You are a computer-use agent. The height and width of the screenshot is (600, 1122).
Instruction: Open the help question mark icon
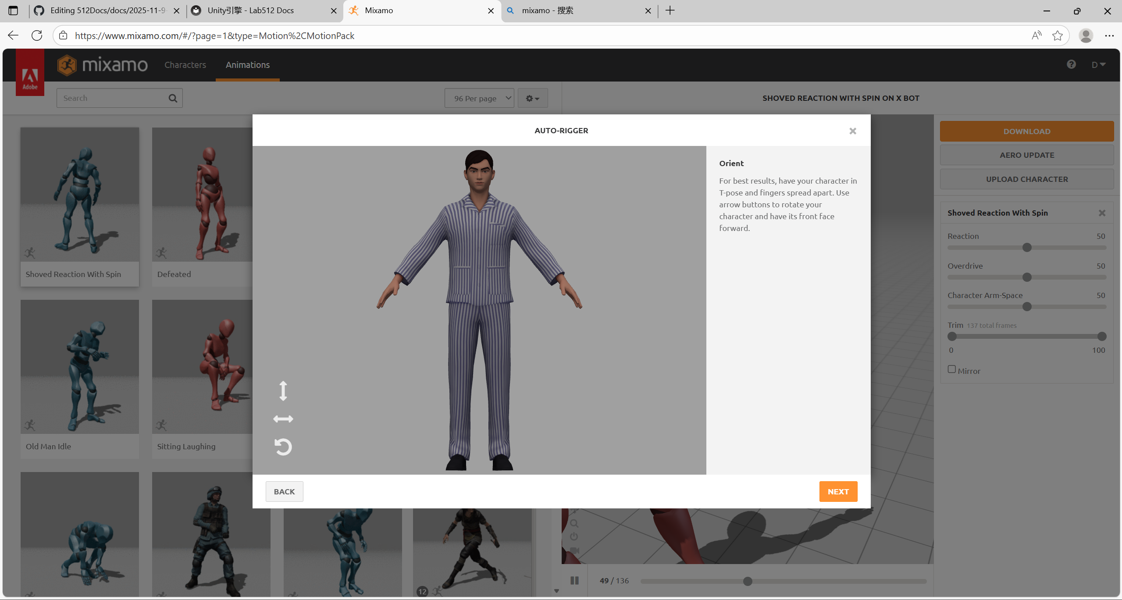point(1071,64)
